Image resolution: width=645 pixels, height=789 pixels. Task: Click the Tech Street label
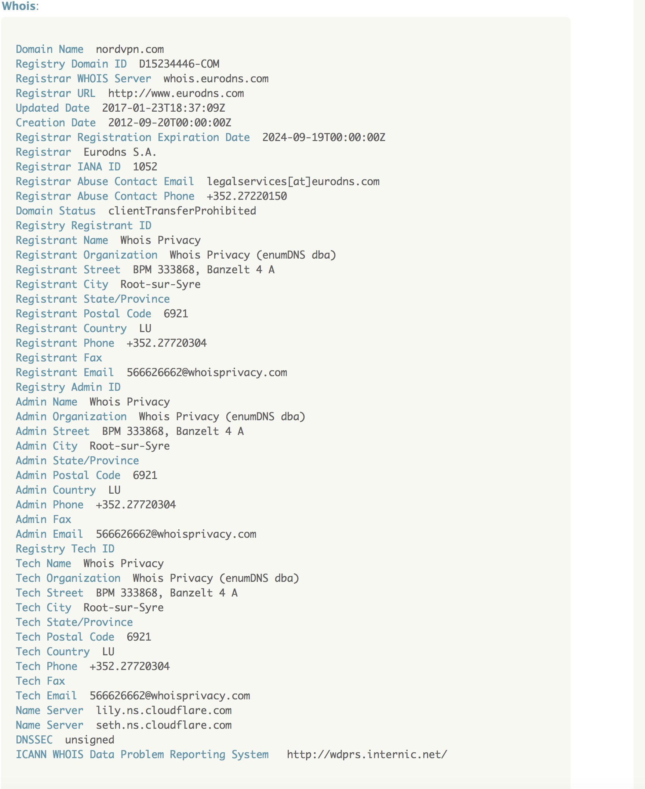[x=50, y=593]
